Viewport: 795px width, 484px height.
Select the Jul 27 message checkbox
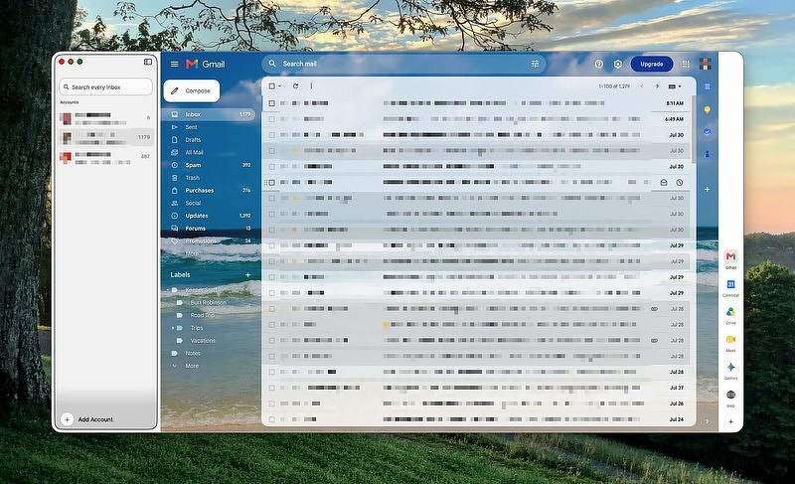pyautogui.click(x=271, y=388)
